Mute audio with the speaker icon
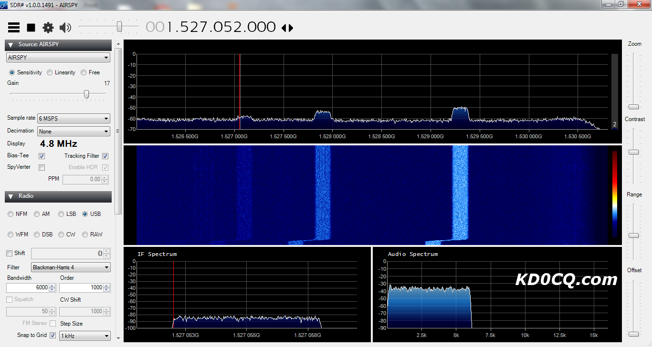Viewport: 652px width, 347px height. 65,28
